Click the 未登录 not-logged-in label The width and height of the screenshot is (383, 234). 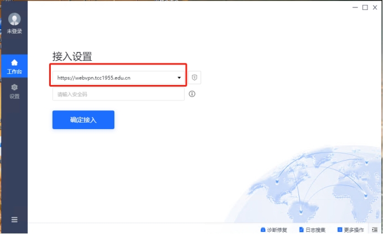coord(14,32)
